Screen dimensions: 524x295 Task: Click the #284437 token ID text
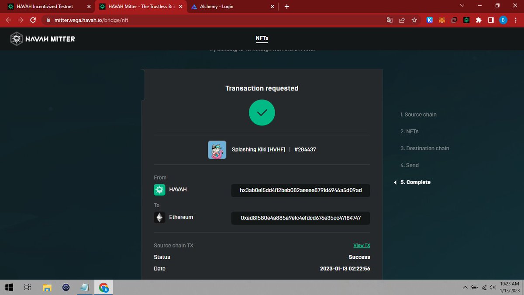point(305,149)
